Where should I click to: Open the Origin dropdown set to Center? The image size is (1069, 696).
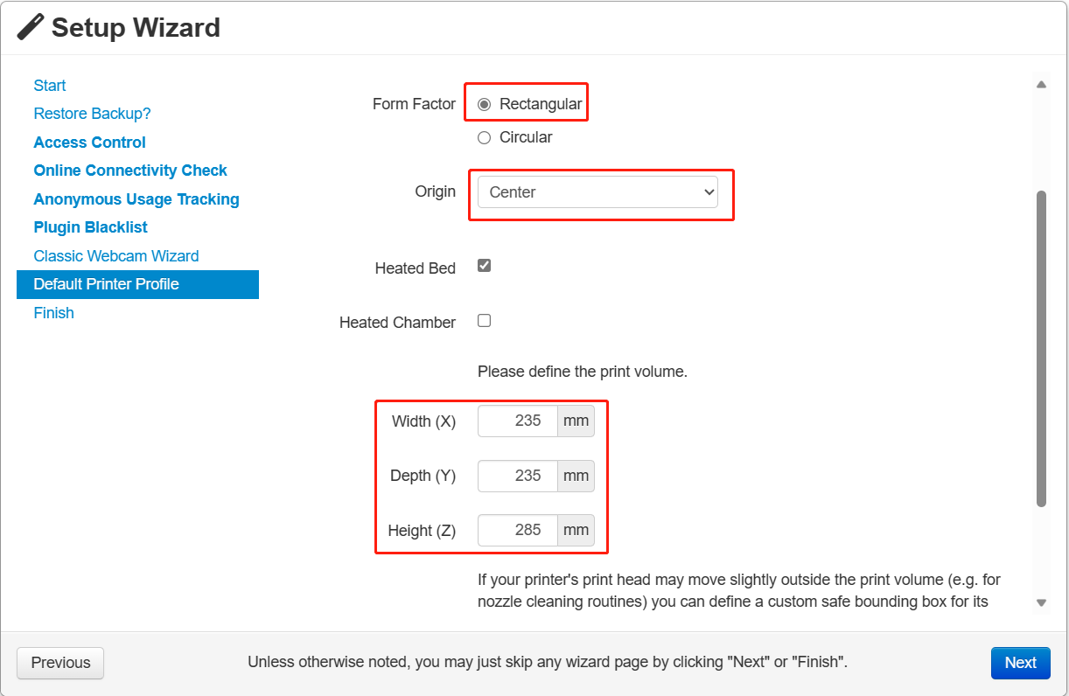click(597, 192)
